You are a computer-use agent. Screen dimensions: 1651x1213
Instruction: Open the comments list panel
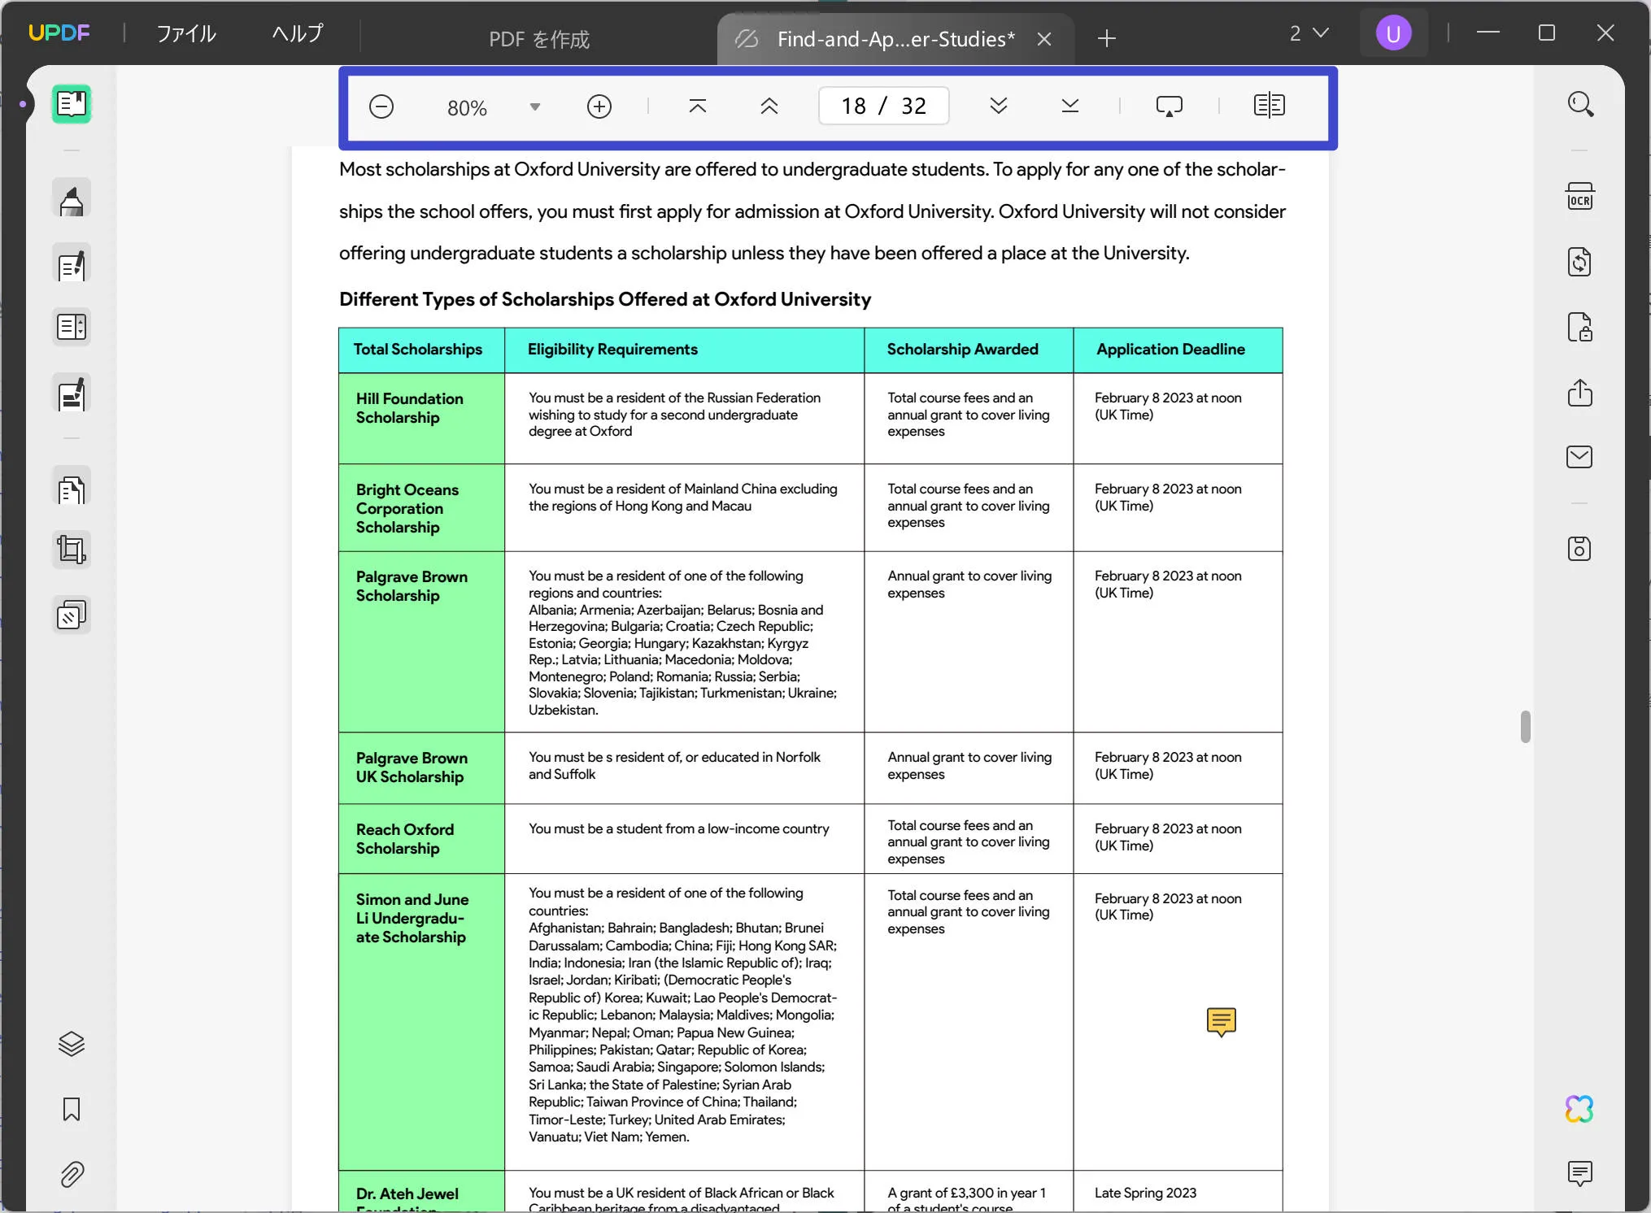coord(1580,1173)
